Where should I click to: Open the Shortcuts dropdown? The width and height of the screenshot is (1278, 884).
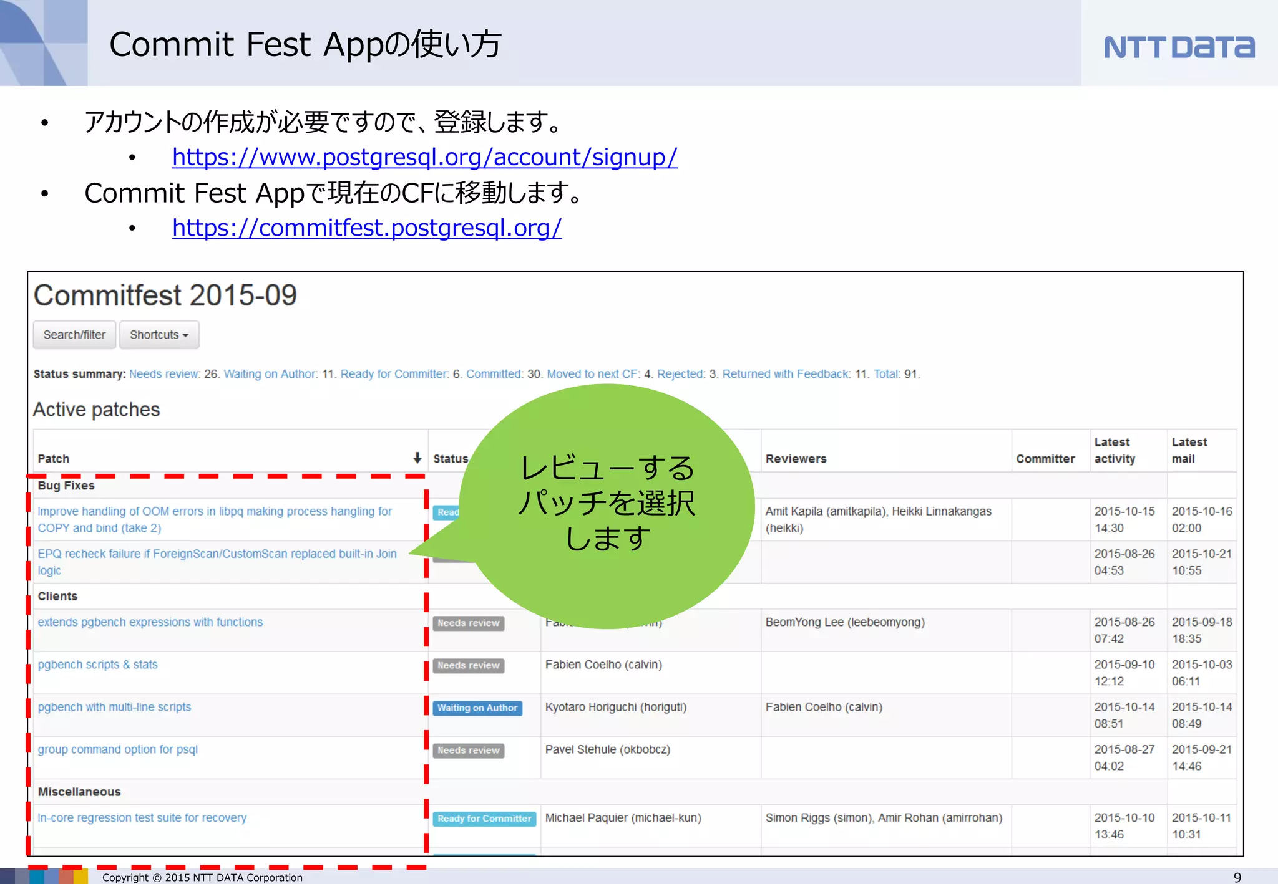159,335
